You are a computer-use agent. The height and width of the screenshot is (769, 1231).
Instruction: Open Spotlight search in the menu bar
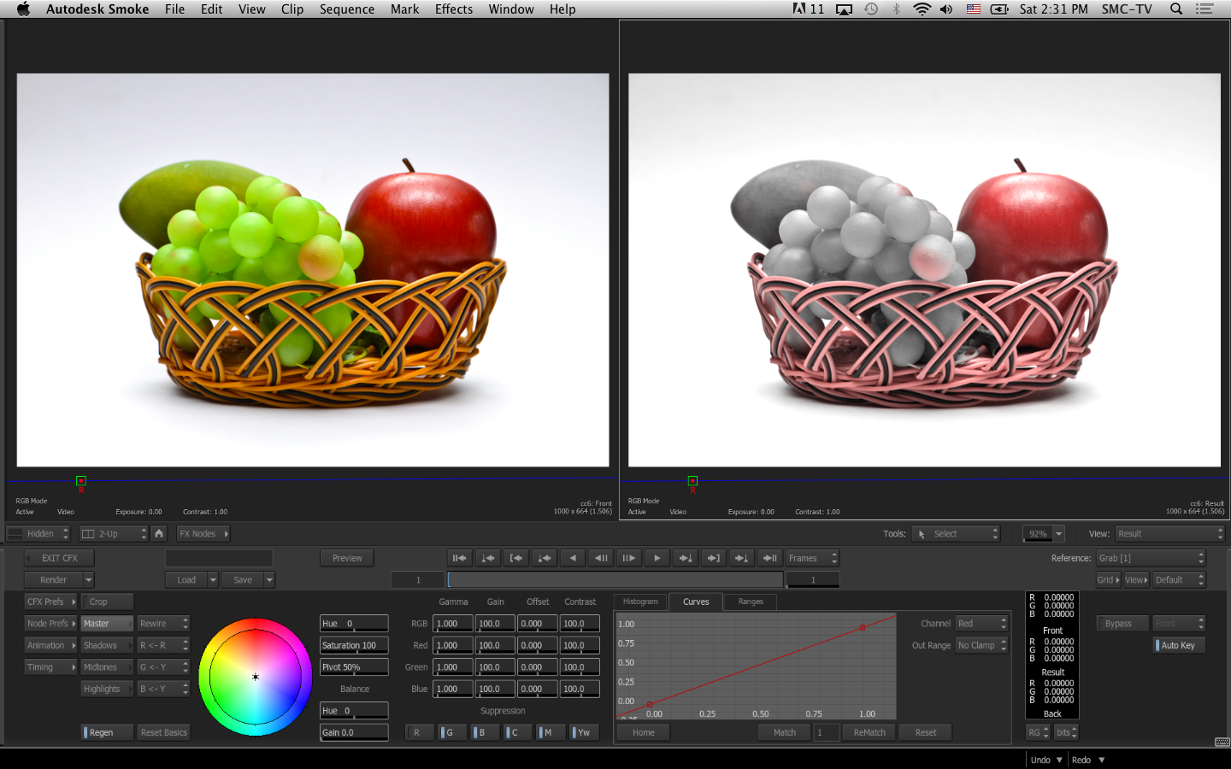pos(1176,9)
